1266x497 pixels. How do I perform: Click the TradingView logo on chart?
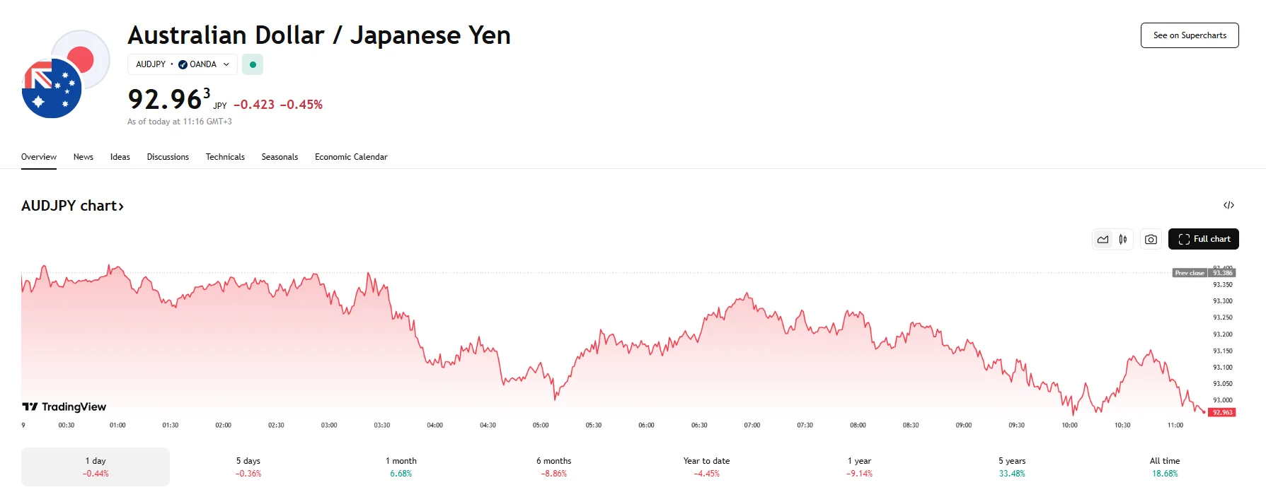coord(64,407)
